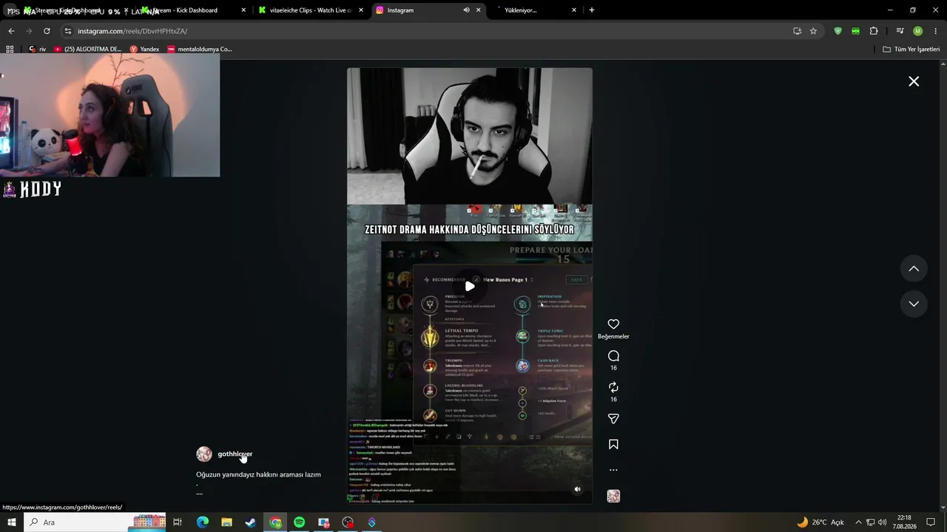Open the Chrome profile avatar

point(917,31)
